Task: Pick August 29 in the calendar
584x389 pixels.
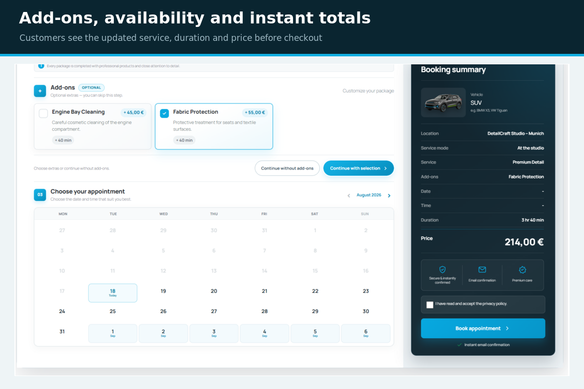Action: 315,311
